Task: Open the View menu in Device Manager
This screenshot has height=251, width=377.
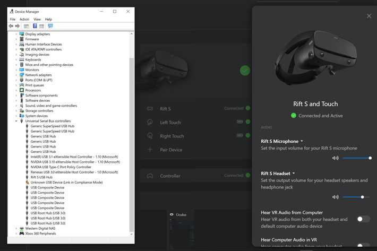Action: (37, 19)
